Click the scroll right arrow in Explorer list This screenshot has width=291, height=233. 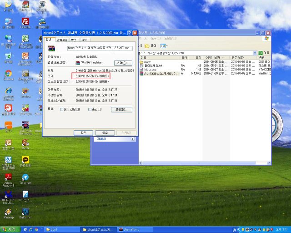[x=269, y=163]
